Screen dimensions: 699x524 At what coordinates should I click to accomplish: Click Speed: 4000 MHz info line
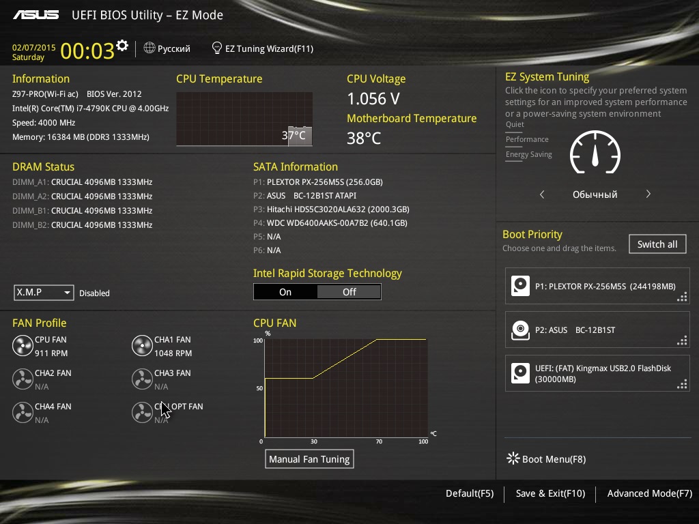pos(44,123)
